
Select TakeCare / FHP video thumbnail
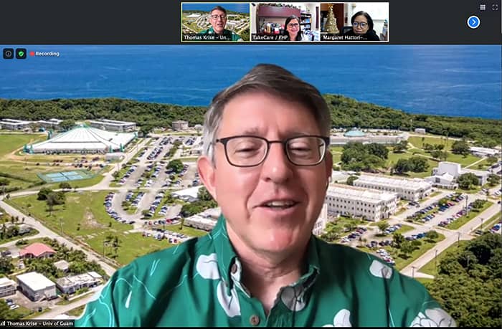pos(285,22)
